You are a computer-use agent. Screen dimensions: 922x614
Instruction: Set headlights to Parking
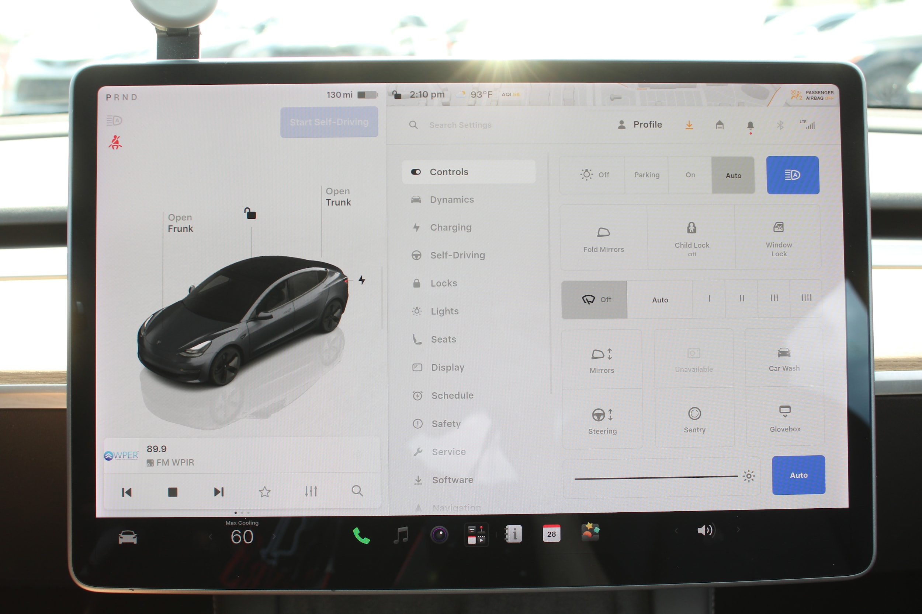click(x=647, y=175)
